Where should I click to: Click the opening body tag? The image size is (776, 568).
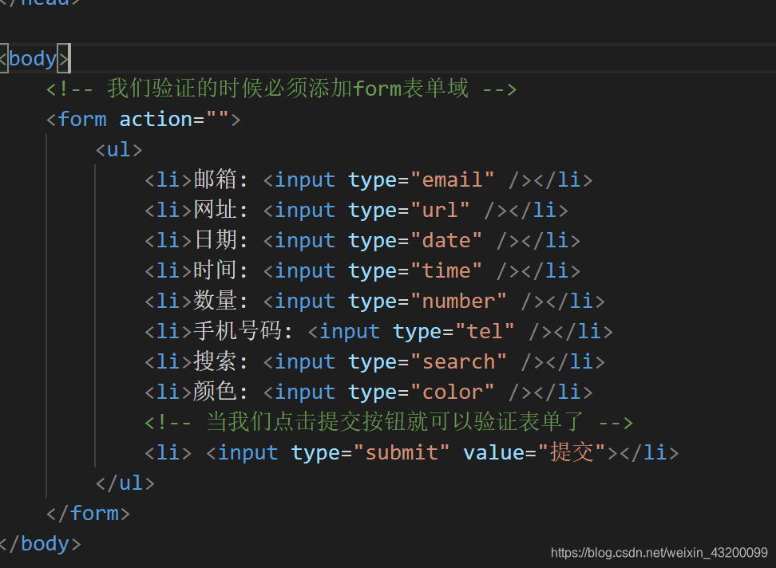tap(34, 59)
